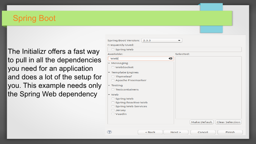Click the Messaging category label

point(119,63)
